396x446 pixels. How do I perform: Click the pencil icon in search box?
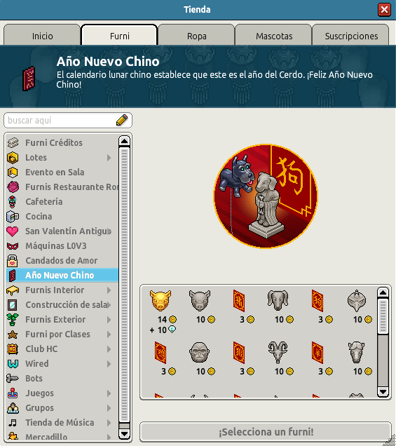[x=122, y=120]
